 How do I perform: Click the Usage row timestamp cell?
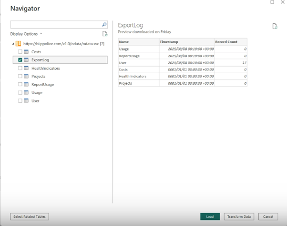pyautogui.click(x=187, y=49)
